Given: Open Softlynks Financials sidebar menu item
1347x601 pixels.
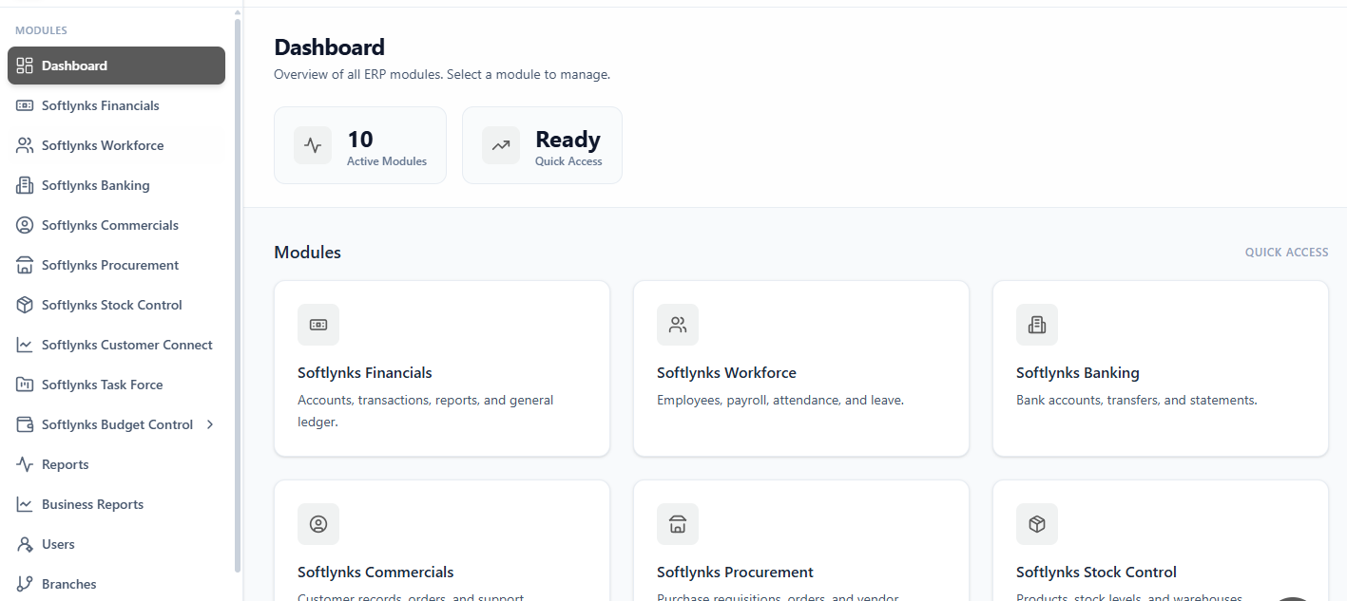Looking at the screenshot, I should 116,105.
